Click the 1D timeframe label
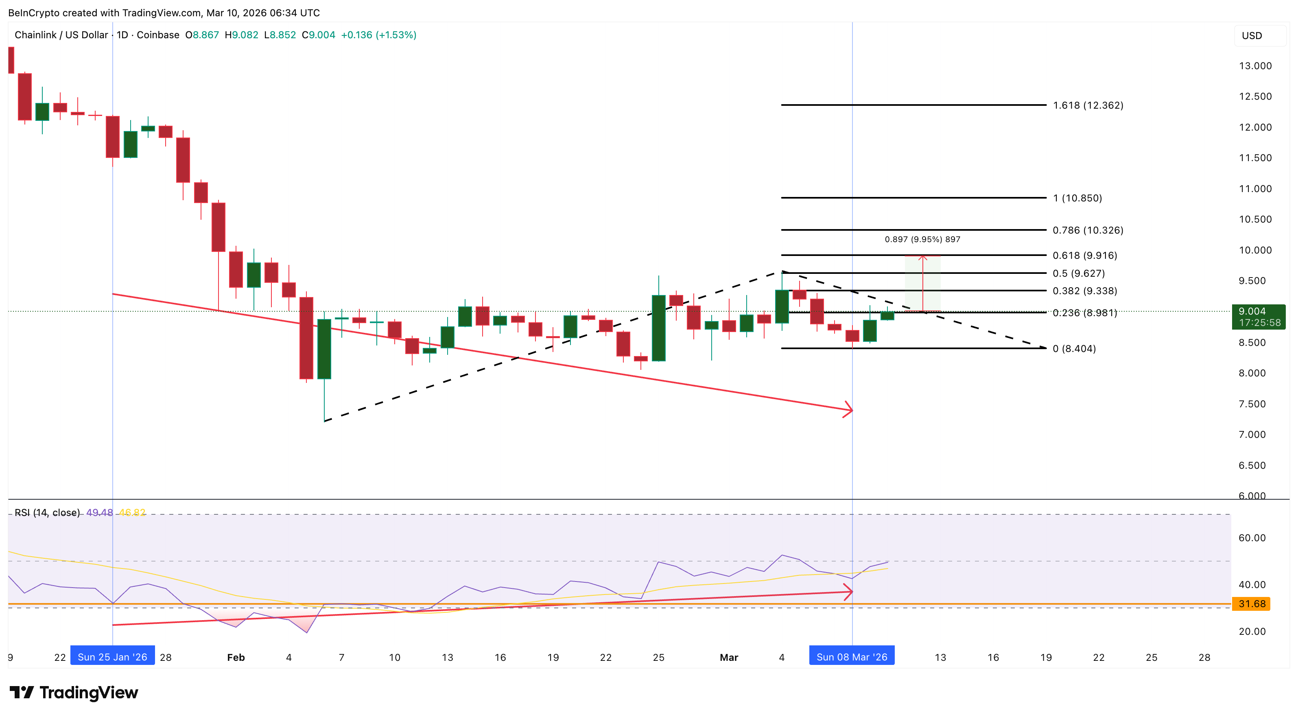This screenshot has width=1298, height=717. point(122,35)
